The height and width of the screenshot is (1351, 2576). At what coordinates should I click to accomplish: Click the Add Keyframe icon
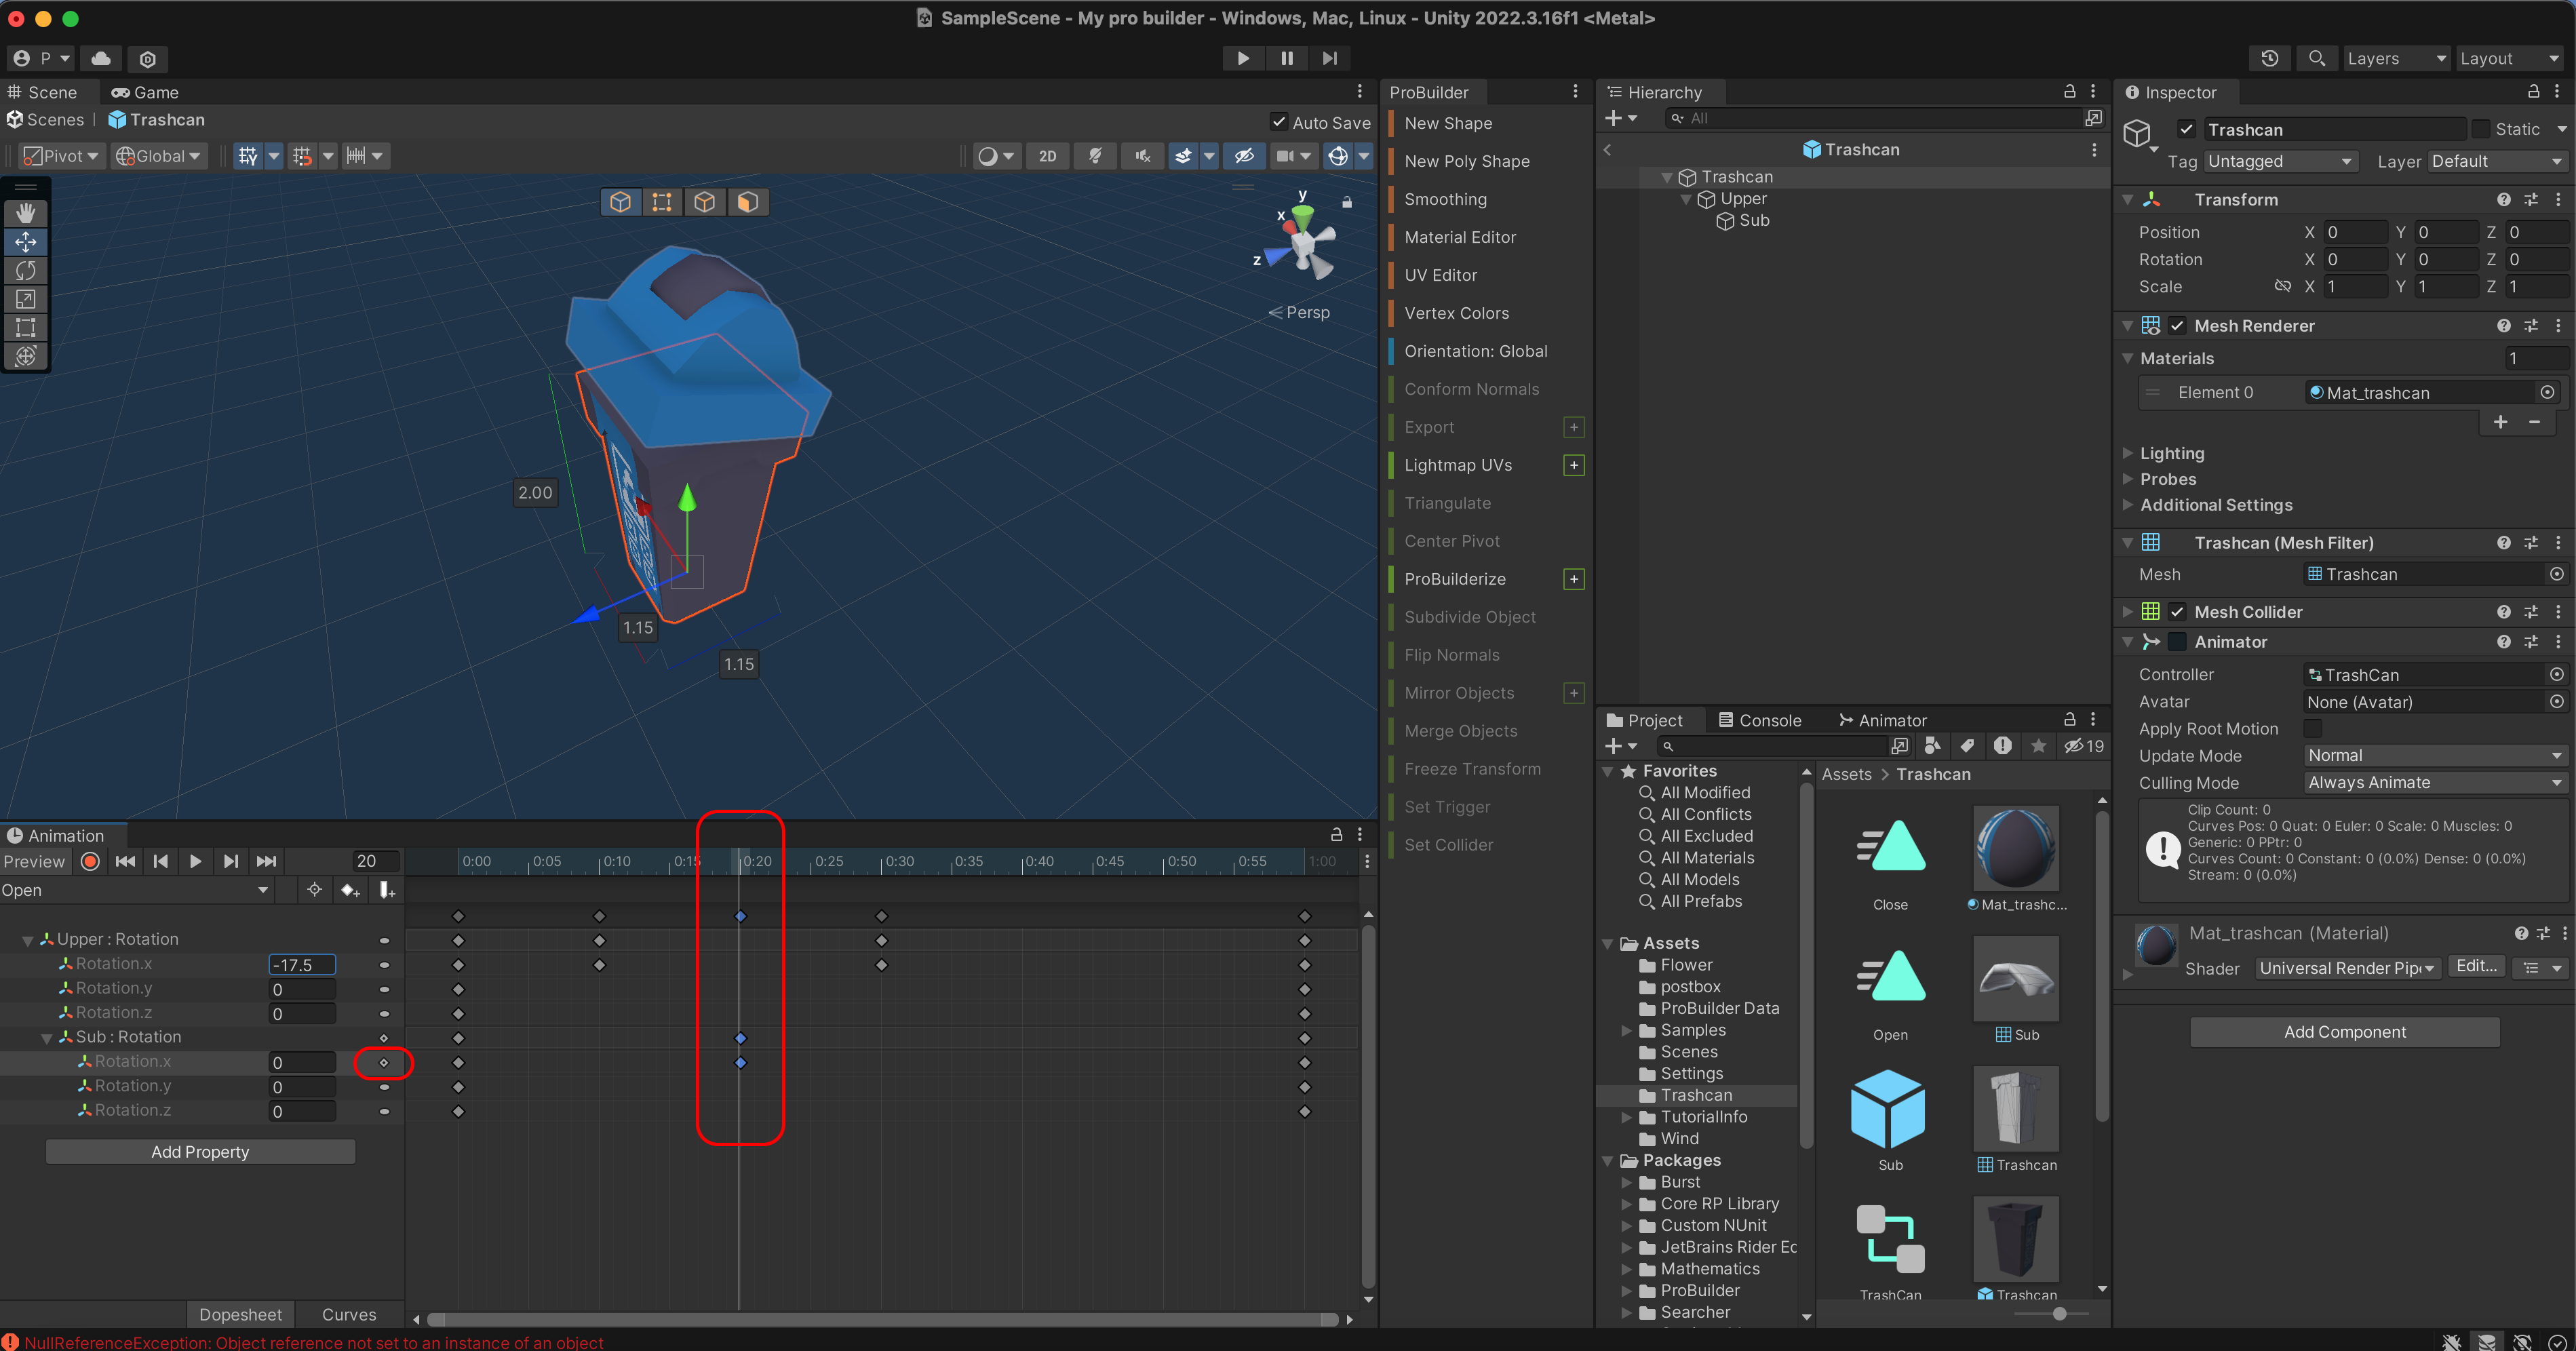[x=349, y=890]
